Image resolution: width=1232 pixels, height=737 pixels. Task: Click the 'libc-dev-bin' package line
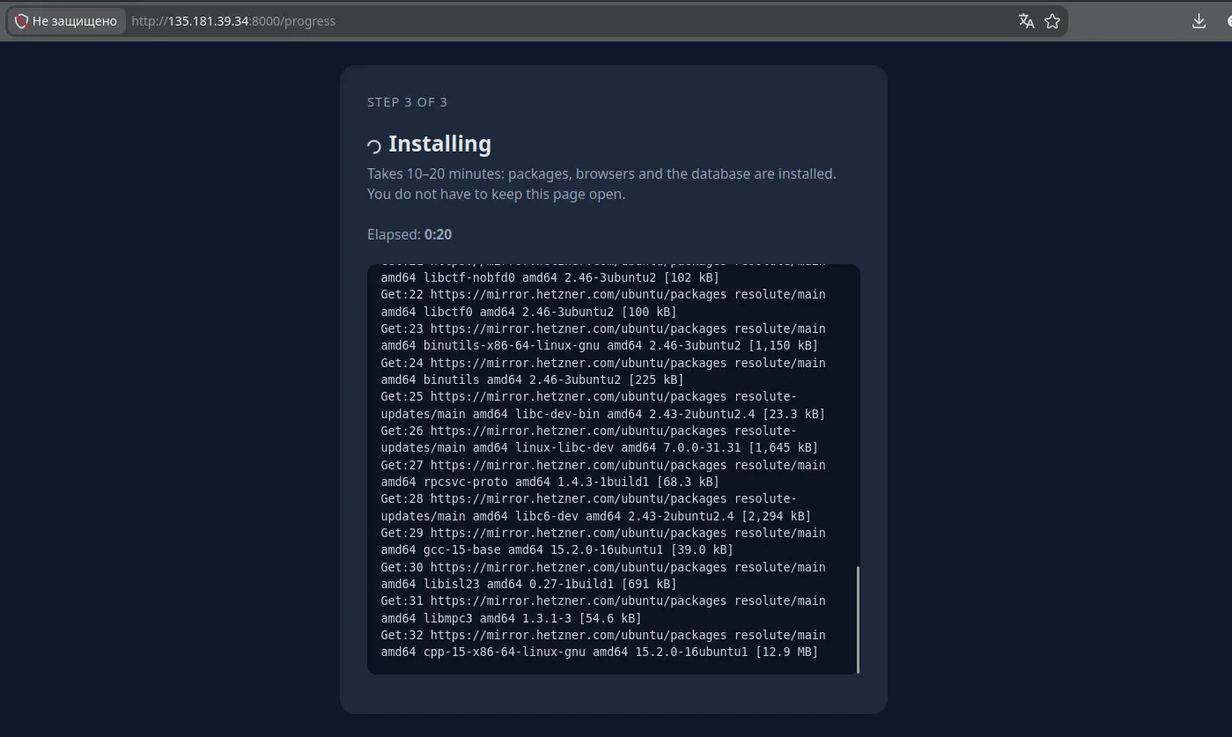[x=603, y=414]
